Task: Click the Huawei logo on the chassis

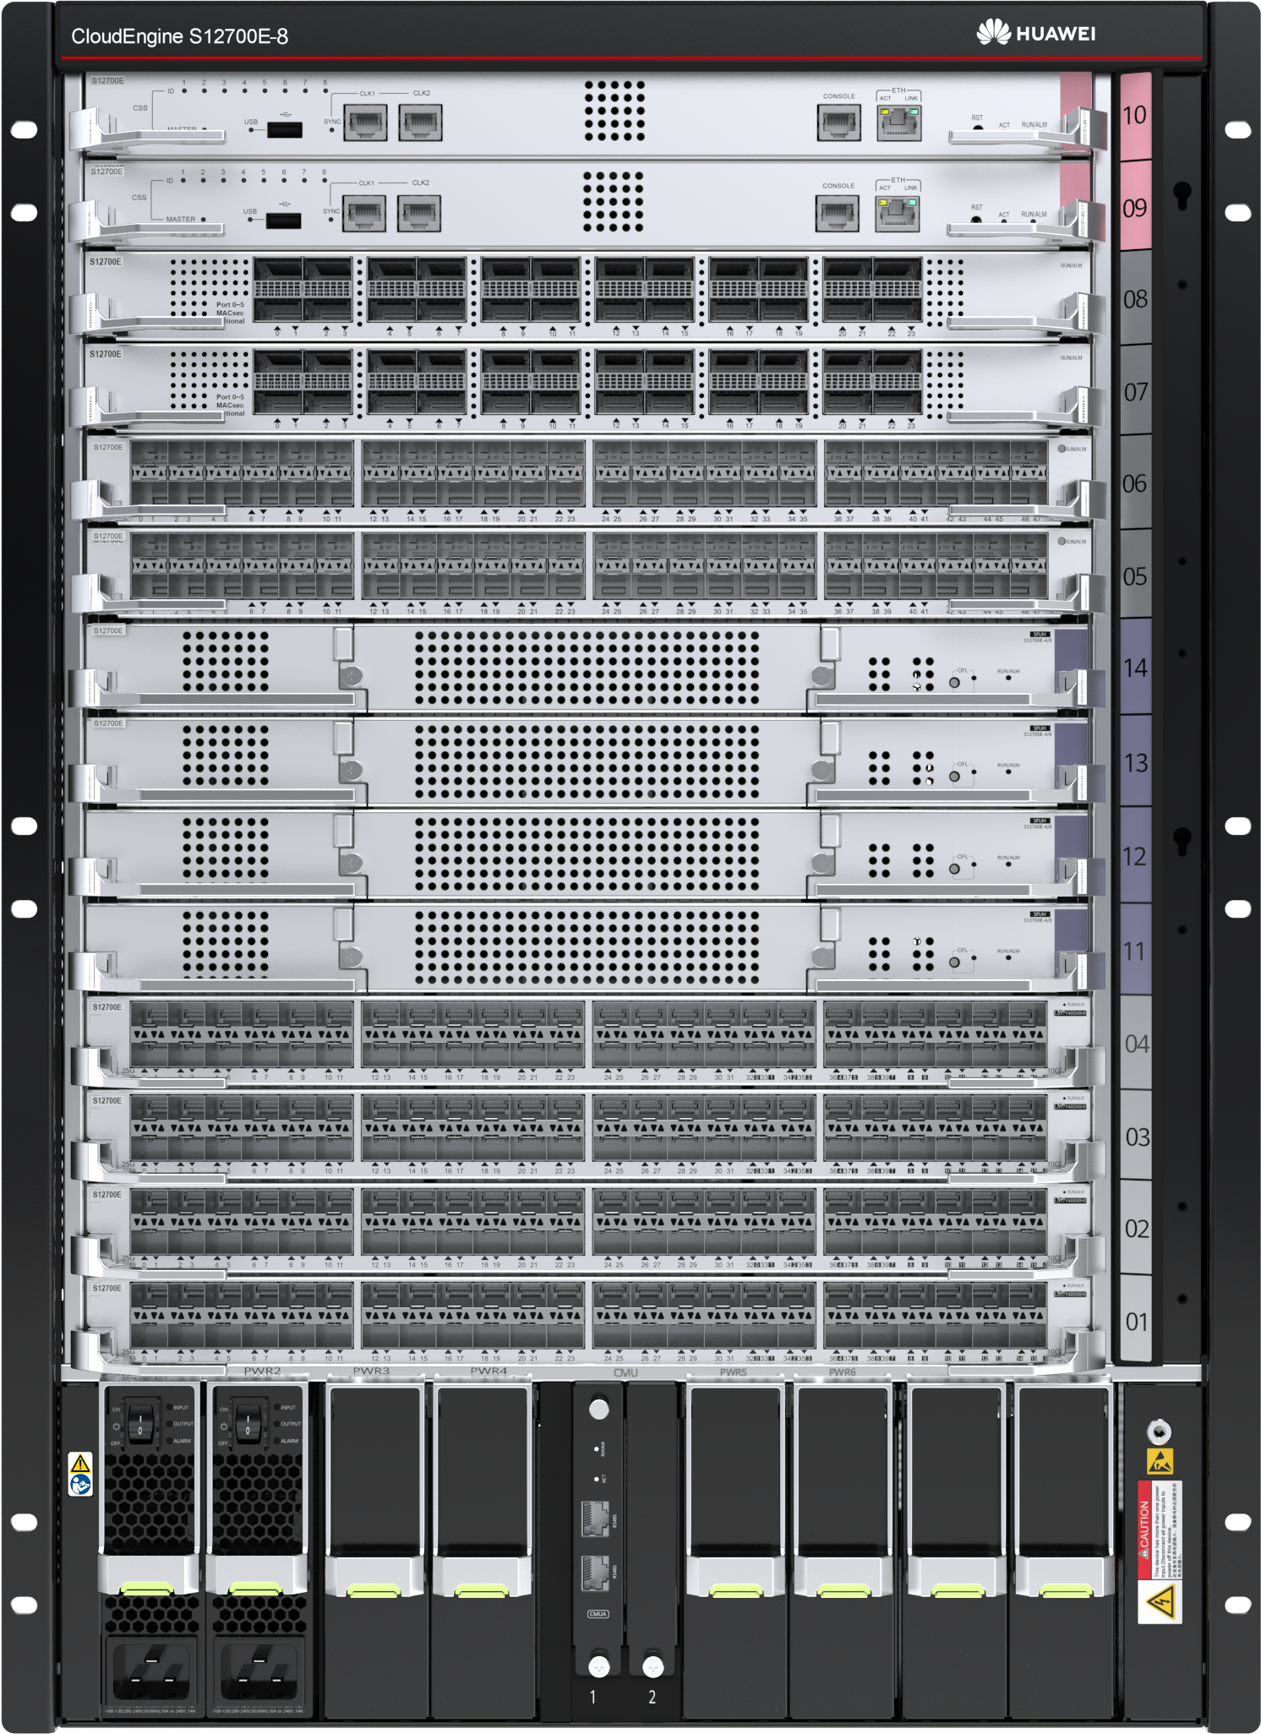Action: tap(1036, 33)
